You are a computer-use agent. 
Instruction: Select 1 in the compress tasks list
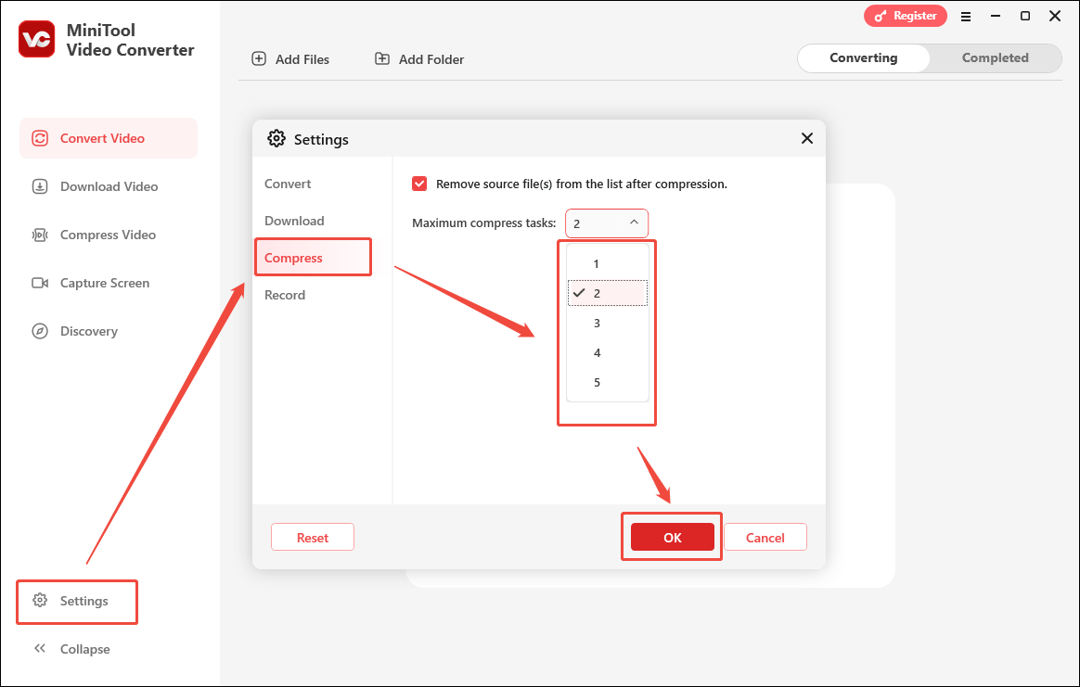coord(596,263)
